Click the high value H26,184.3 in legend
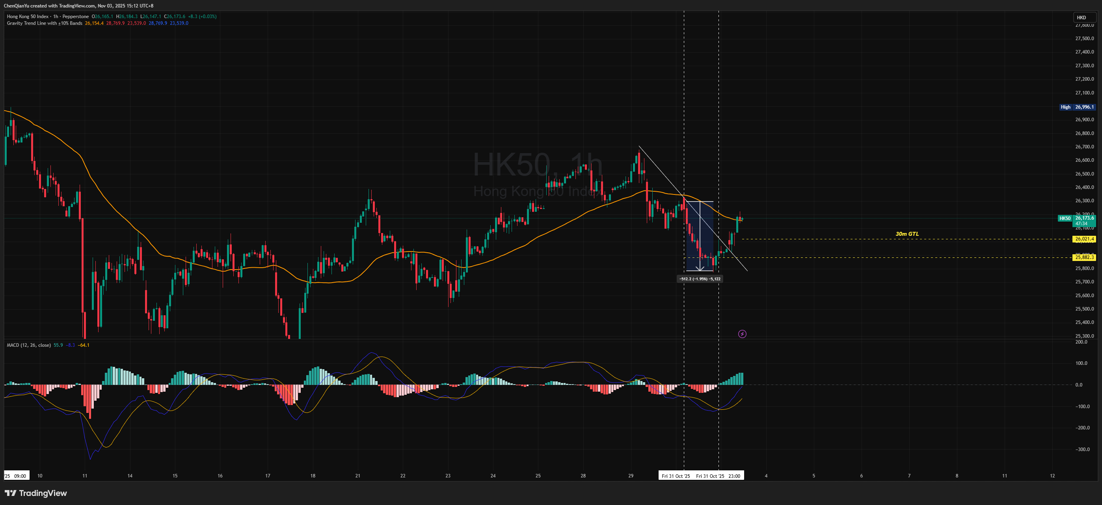 coord(127,16)
